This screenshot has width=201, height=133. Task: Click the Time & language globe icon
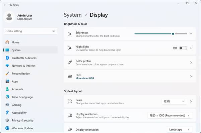7,97
